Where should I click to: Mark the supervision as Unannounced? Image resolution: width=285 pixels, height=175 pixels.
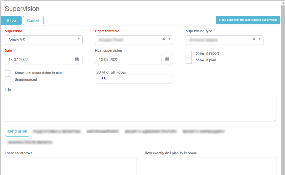pyautogui.click(x=8, y=80)
